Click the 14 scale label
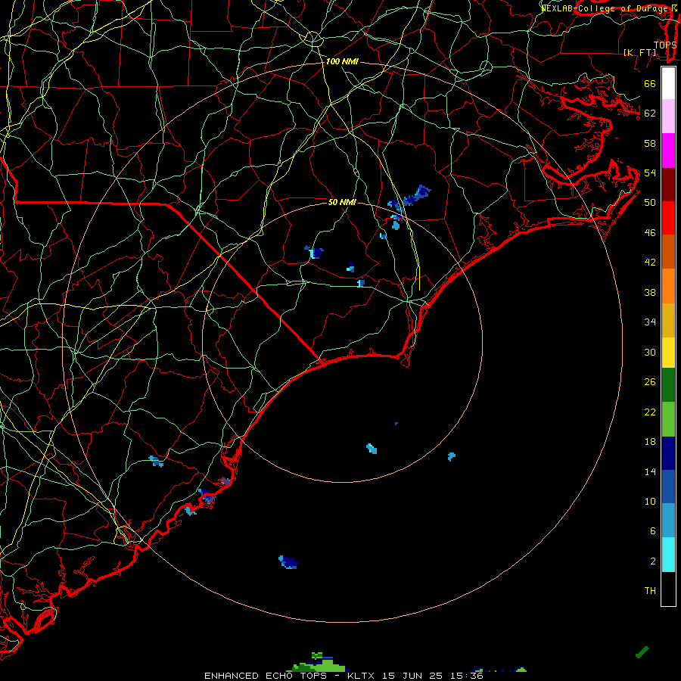The width and height of the screenshot is (681, 681). tap(650, 471)
